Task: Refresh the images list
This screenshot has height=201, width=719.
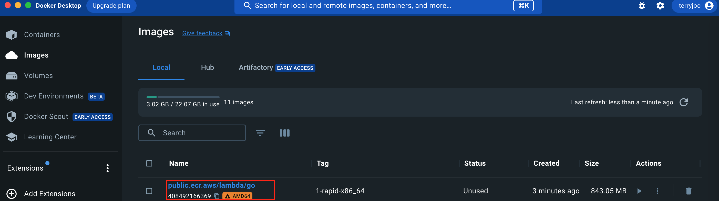Action: (x=684, y=103)
